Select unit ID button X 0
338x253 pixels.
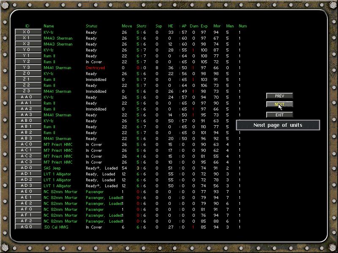[28, 32]
